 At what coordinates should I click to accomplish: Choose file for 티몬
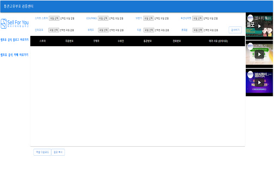click(x=149, y=30)
